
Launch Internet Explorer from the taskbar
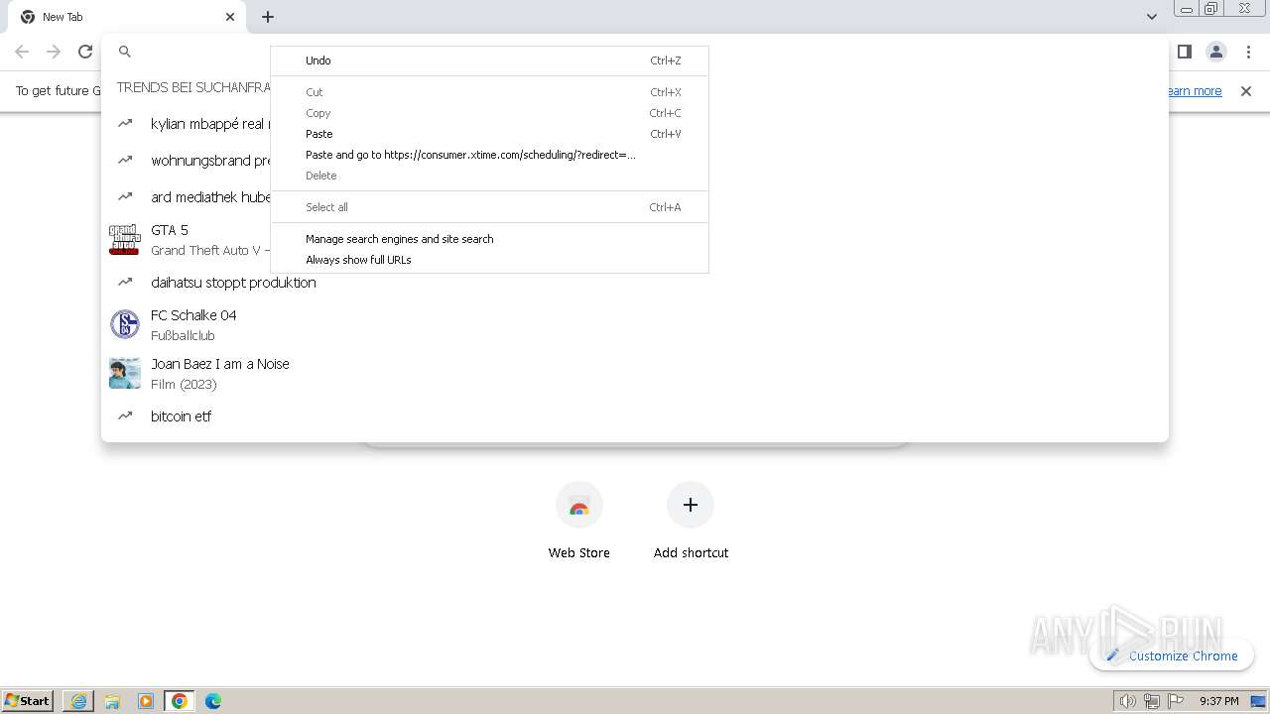tap(78, 701)
